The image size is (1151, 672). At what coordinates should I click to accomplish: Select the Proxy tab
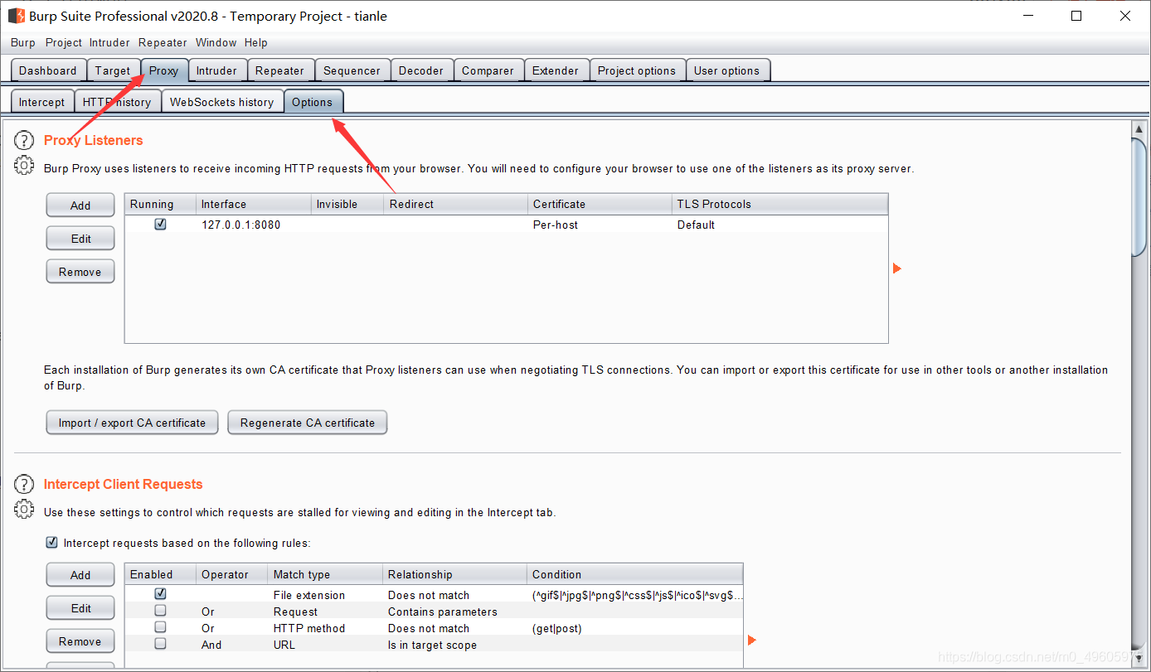(164, 70)
